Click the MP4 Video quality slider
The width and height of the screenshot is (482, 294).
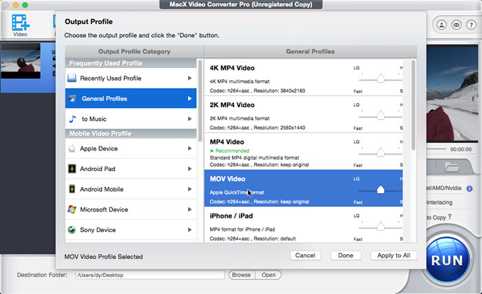[x=380, y=153]
